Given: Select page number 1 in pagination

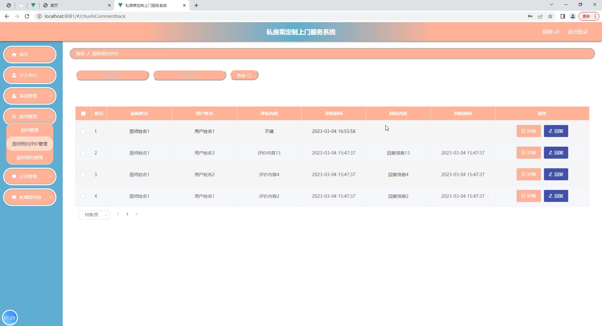Looking at the screenshot, I should pyautogui.click(x=127, y=214).
